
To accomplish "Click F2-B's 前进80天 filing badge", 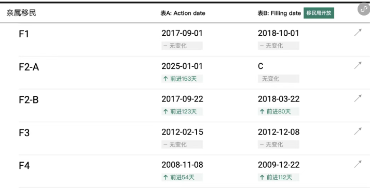I will [x=279, y=111].
